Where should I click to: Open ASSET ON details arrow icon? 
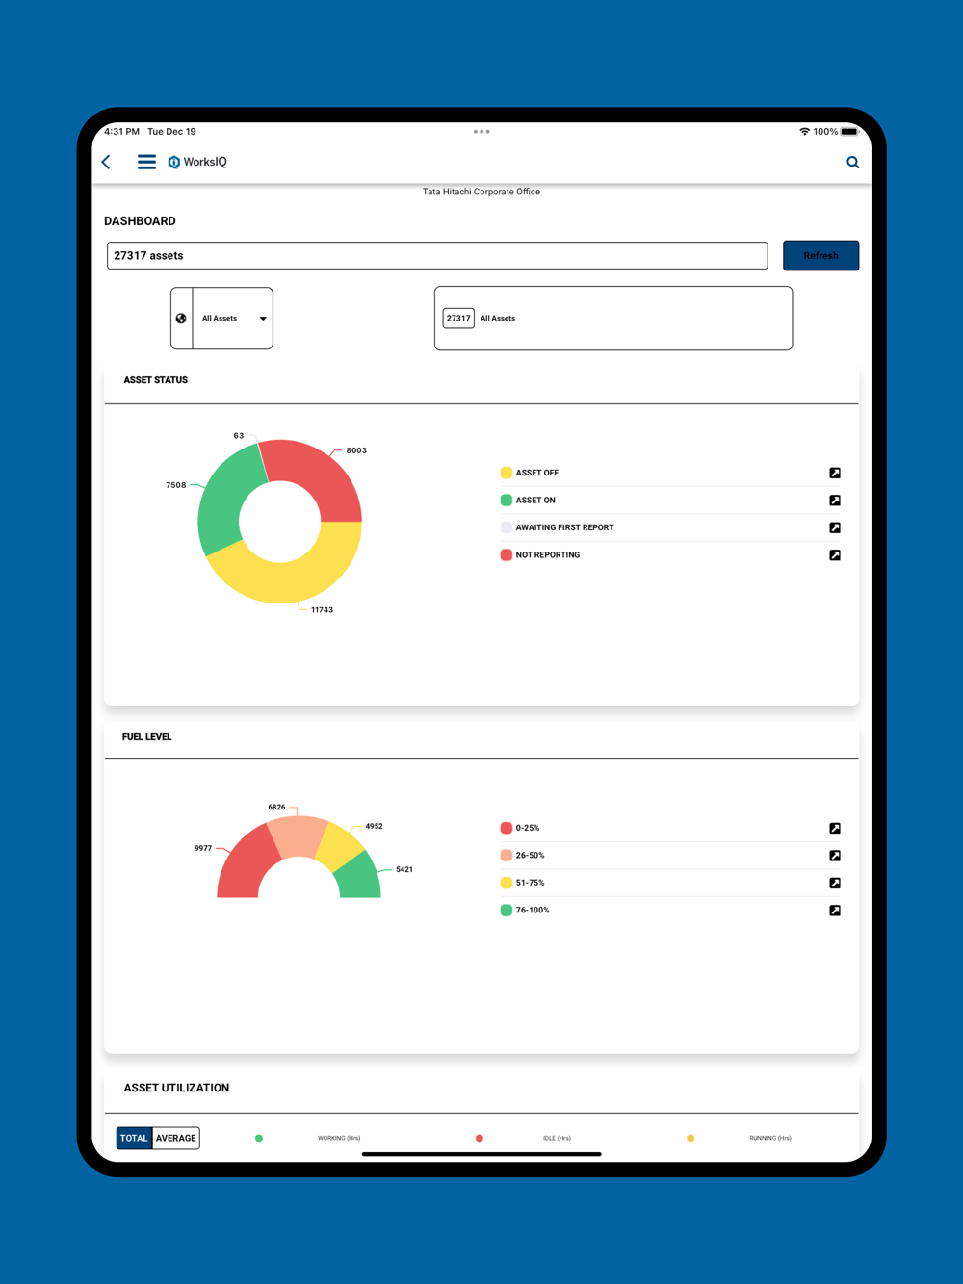[x=835, y=501]
